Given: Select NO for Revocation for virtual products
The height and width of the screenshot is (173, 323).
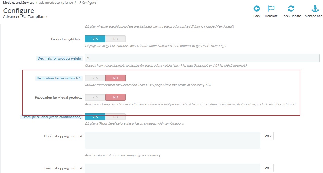Looking at the screenshot, I should (x=115, y=97).
